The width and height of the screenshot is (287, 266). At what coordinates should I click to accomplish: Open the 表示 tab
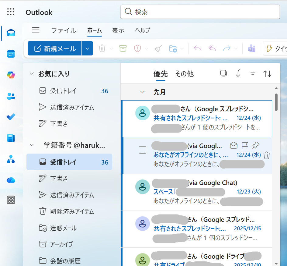pos(118,30)
